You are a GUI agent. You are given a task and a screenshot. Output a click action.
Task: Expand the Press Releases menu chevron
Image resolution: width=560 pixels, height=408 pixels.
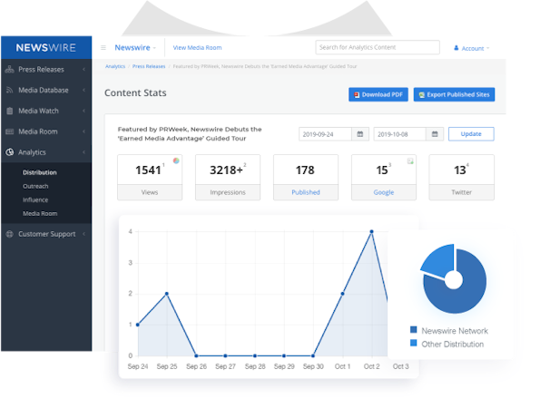click(x=84, y=70)
